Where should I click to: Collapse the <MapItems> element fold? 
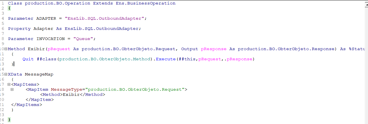(9, 85)
